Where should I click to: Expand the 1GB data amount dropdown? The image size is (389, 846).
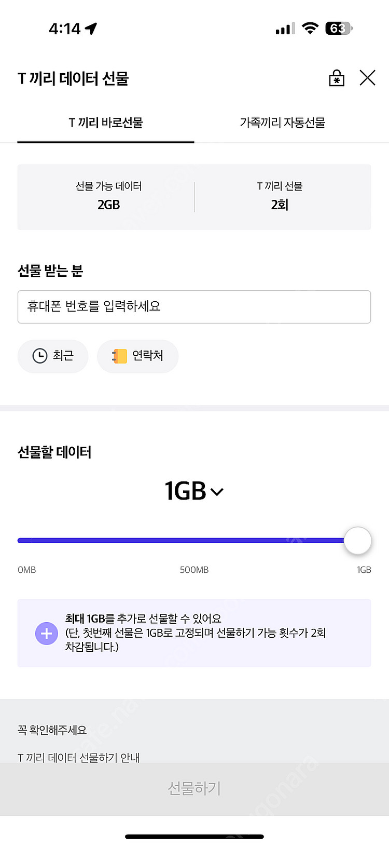coord(193,491)
